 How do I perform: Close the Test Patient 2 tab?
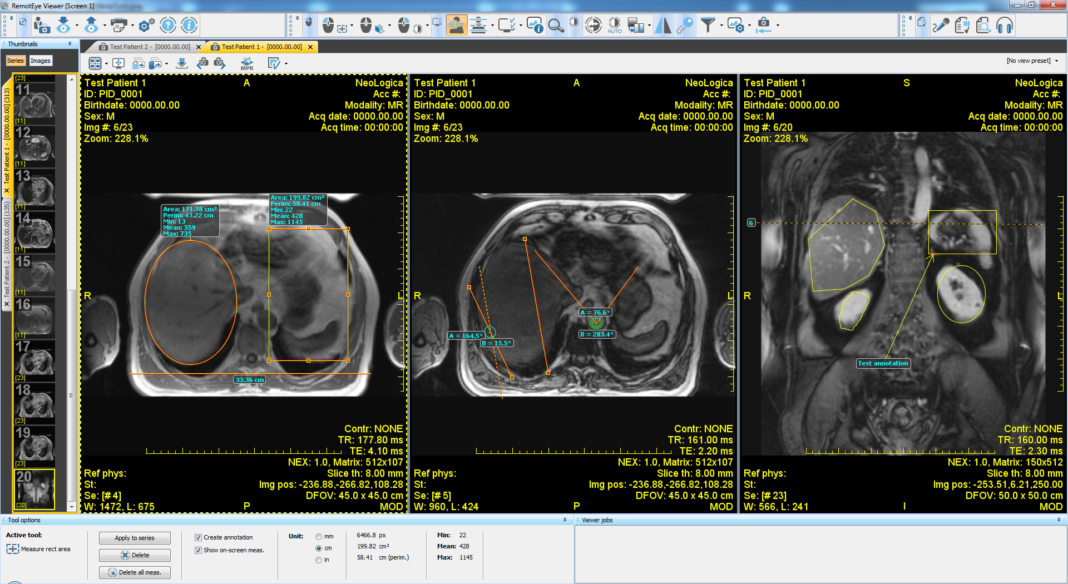(199, 47)
